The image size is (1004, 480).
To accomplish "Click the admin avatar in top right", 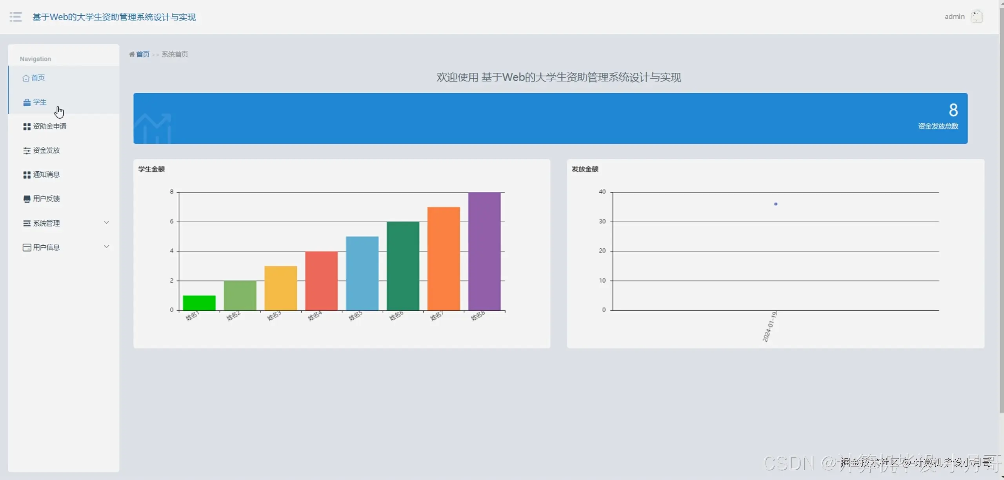I will (976, 17).
